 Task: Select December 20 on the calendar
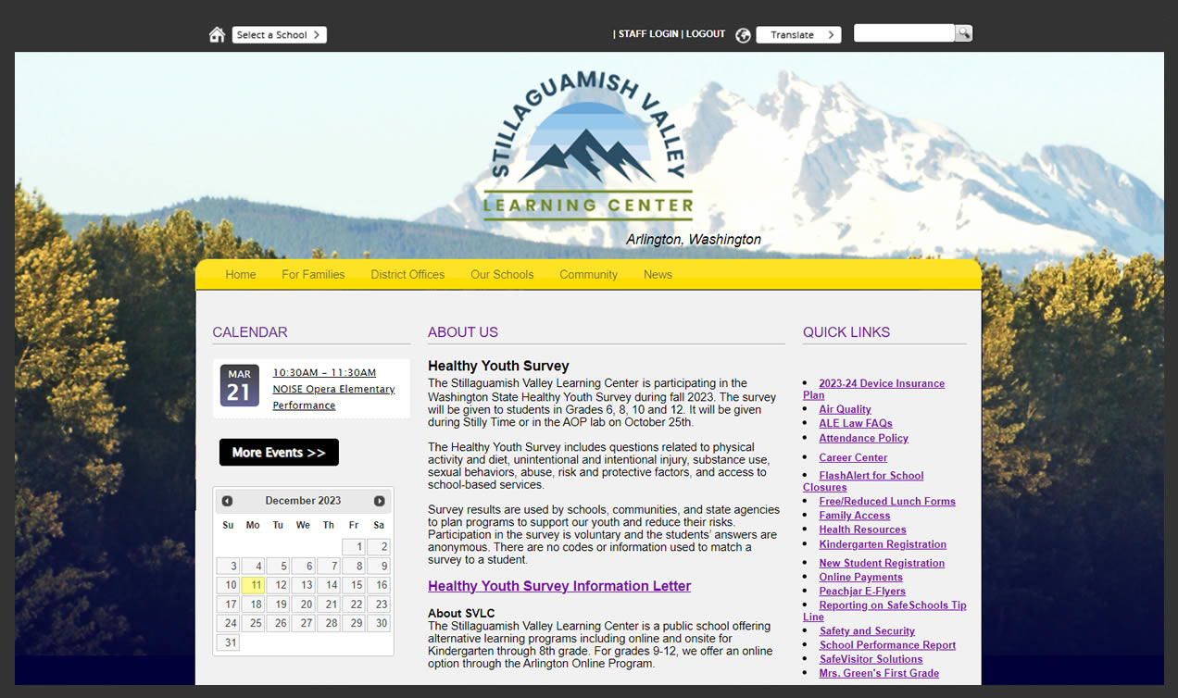coord(303,604)
